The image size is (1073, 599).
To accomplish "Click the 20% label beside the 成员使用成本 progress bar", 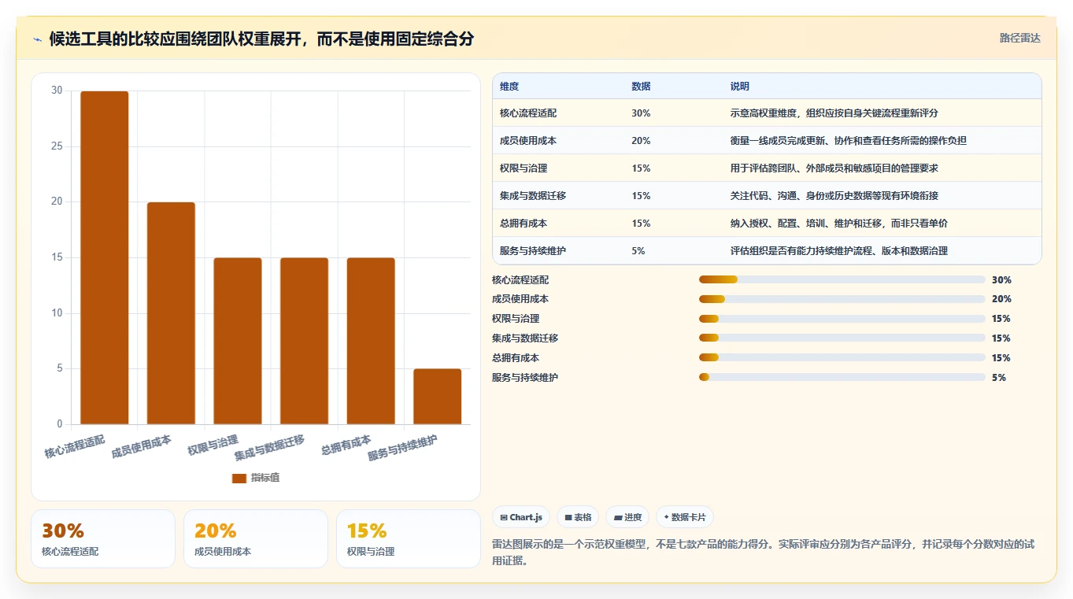I will pos(1001,299).
